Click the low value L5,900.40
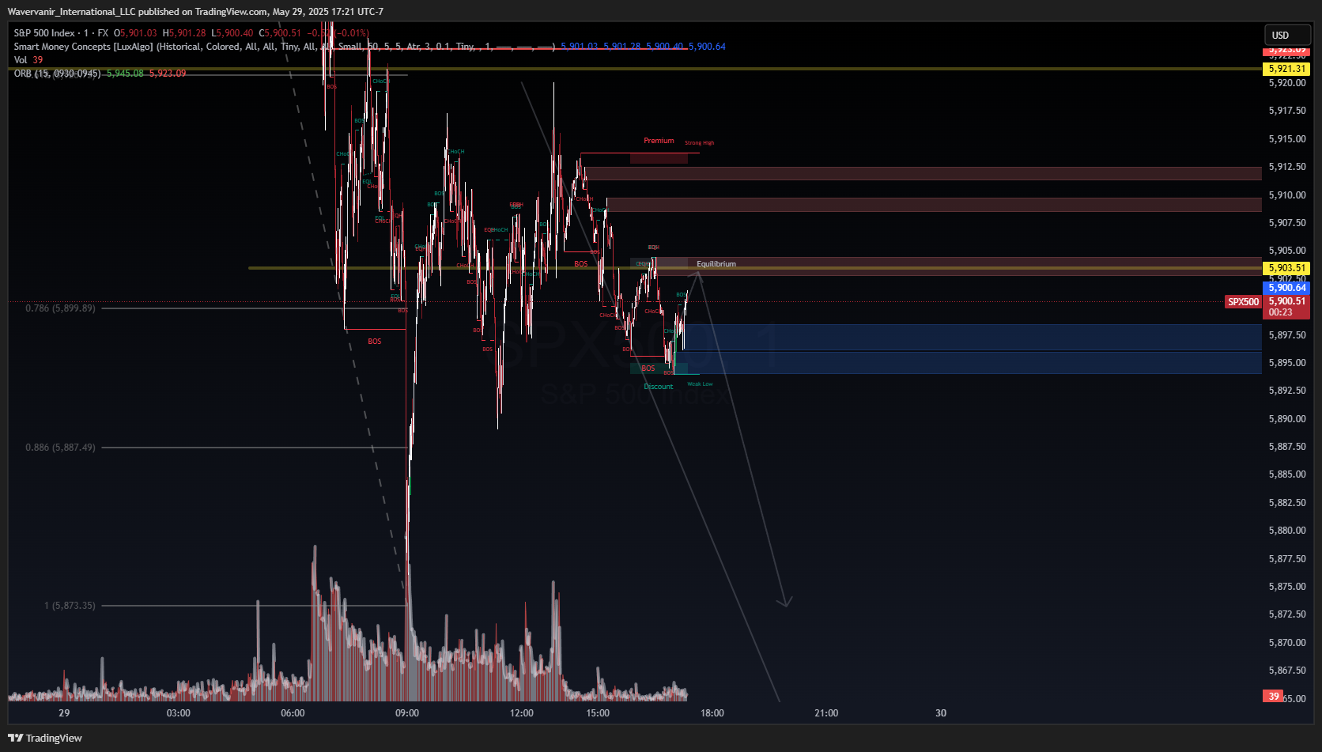Viewport: 1322px width, 752px height. coord(232,33)
